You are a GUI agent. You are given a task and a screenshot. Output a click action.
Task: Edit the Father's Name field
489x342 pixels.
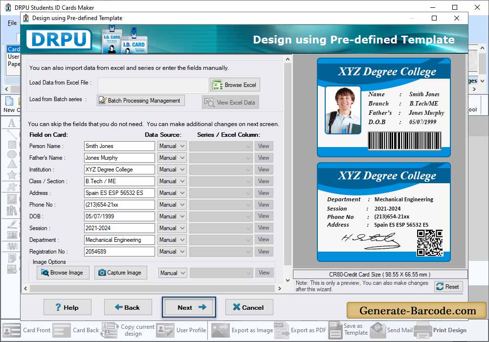119,158
